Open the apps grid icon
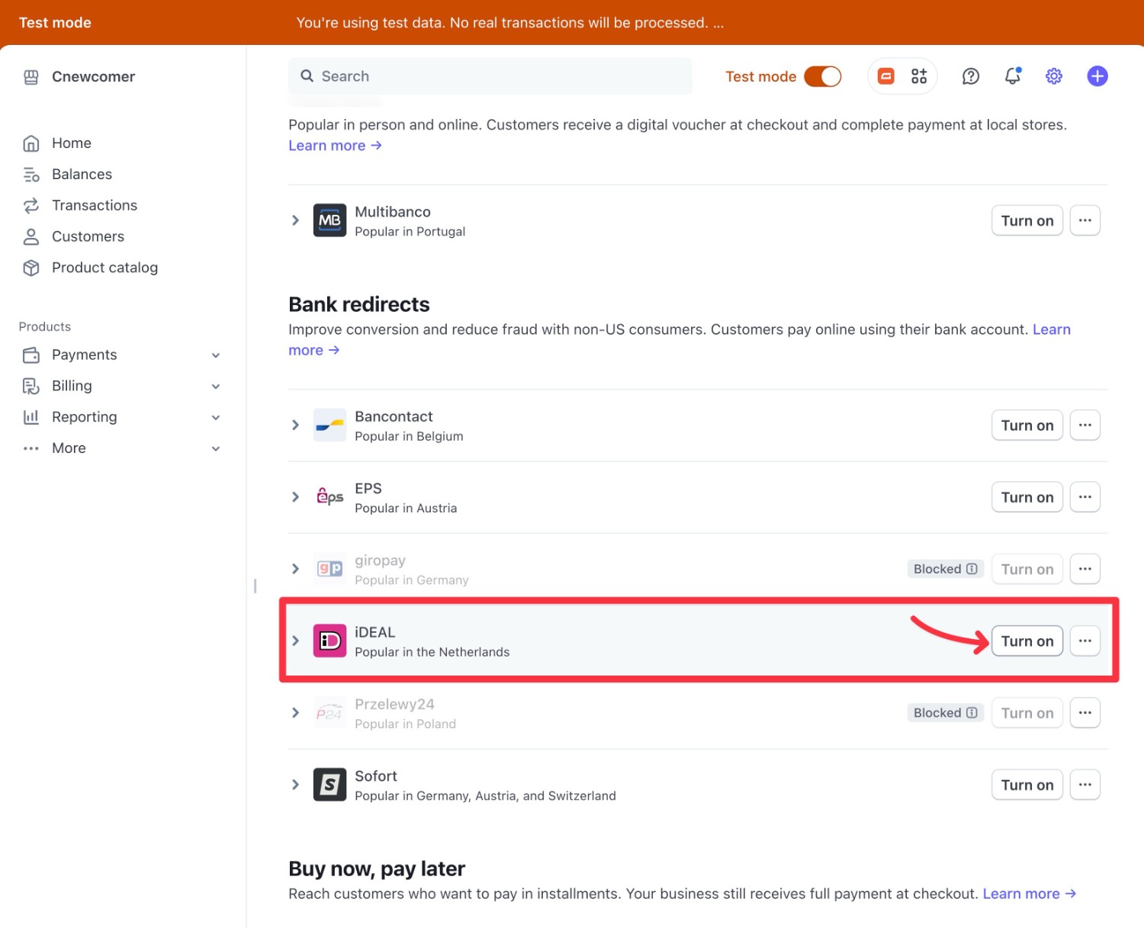Image resolution: width=1144 pixels, height=928 pixels. [919, 76]
